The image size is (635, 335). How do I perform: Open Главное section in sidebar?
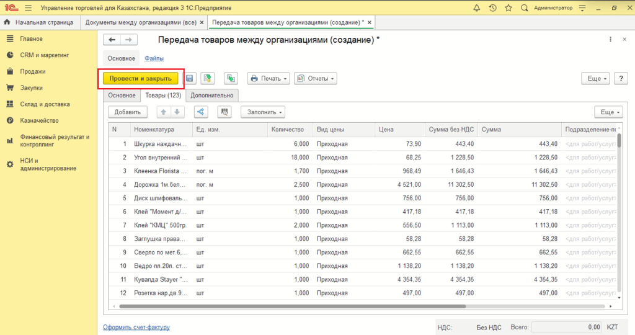point(31,39)
